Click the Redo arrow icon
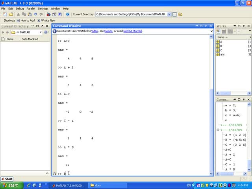 (41, 14)
